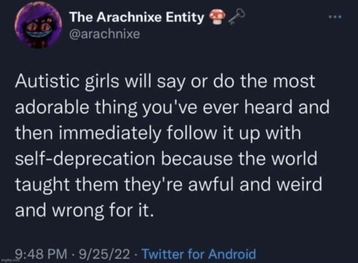This screenshot has width=358, height=263.
Task: Open the three-dot more options menu
Action: point(335,17)
